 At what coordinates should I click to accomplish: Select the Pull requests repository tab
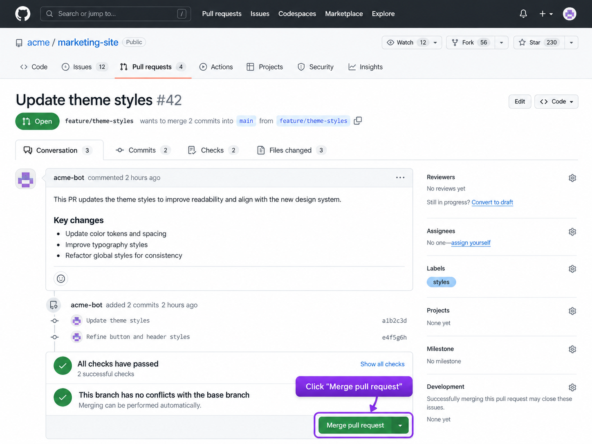[x=153, y=67]
